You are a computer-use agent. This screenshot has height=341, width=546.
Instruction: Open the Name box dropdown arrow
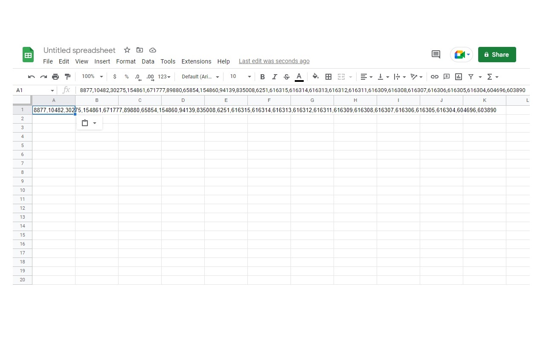[x=52, y=90]
